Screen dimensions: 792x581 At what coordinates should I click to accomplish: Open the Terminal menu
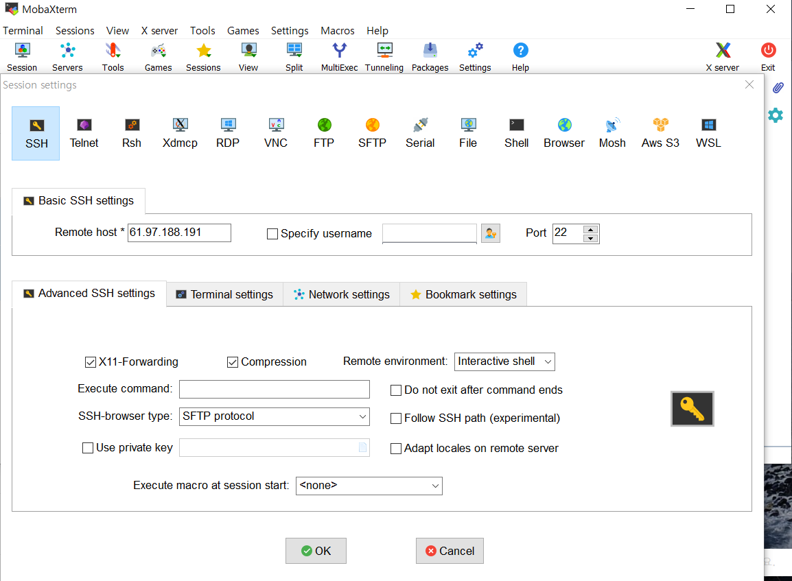[x=23, y=30]
